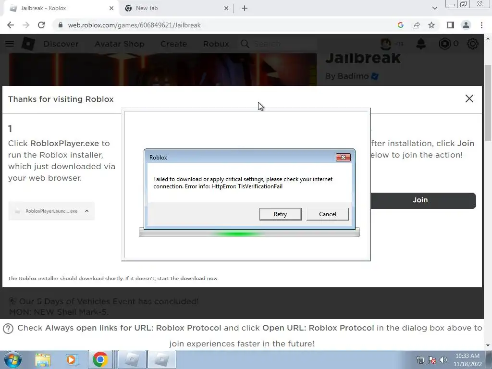
Task: Reload the Jailbreak page
Action: [41, 25]
